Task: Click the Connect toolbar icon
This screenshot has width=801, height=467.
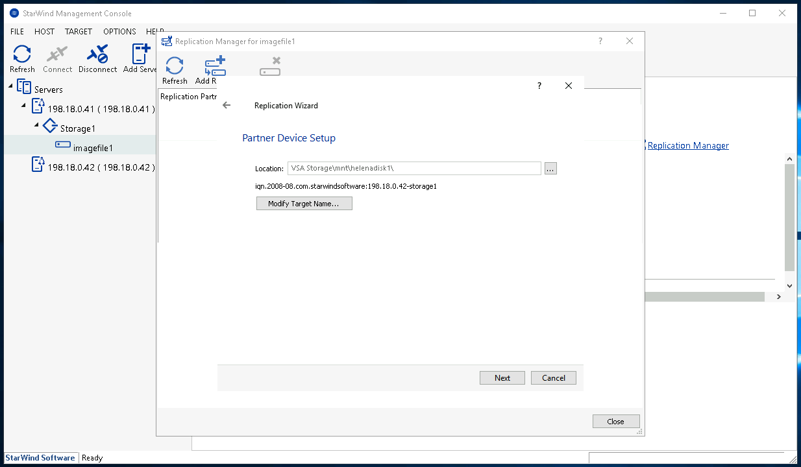Action: pyautogui.click(x=57, y=58)
